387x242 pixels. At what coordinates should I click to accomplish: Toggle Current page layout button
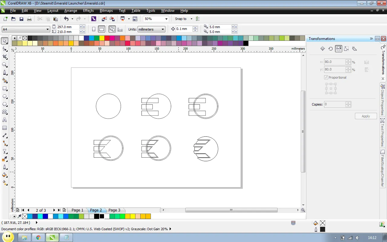coord(120,29)
